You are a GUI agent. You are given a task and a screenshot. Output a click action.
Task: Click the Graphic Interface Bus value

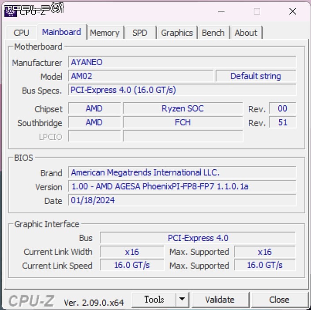tap(198, 238)
